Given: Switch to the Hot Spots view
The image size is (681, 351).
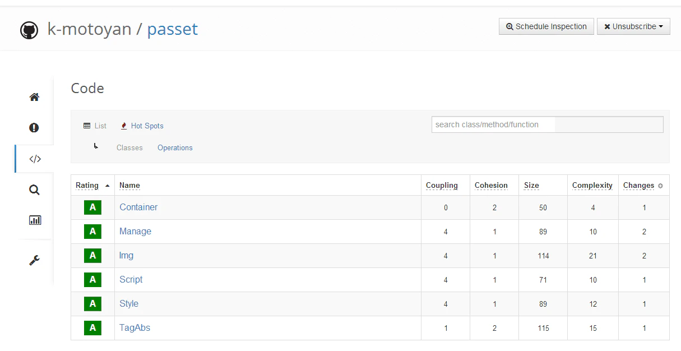Looking at the screenshot, I should point(142,126).
